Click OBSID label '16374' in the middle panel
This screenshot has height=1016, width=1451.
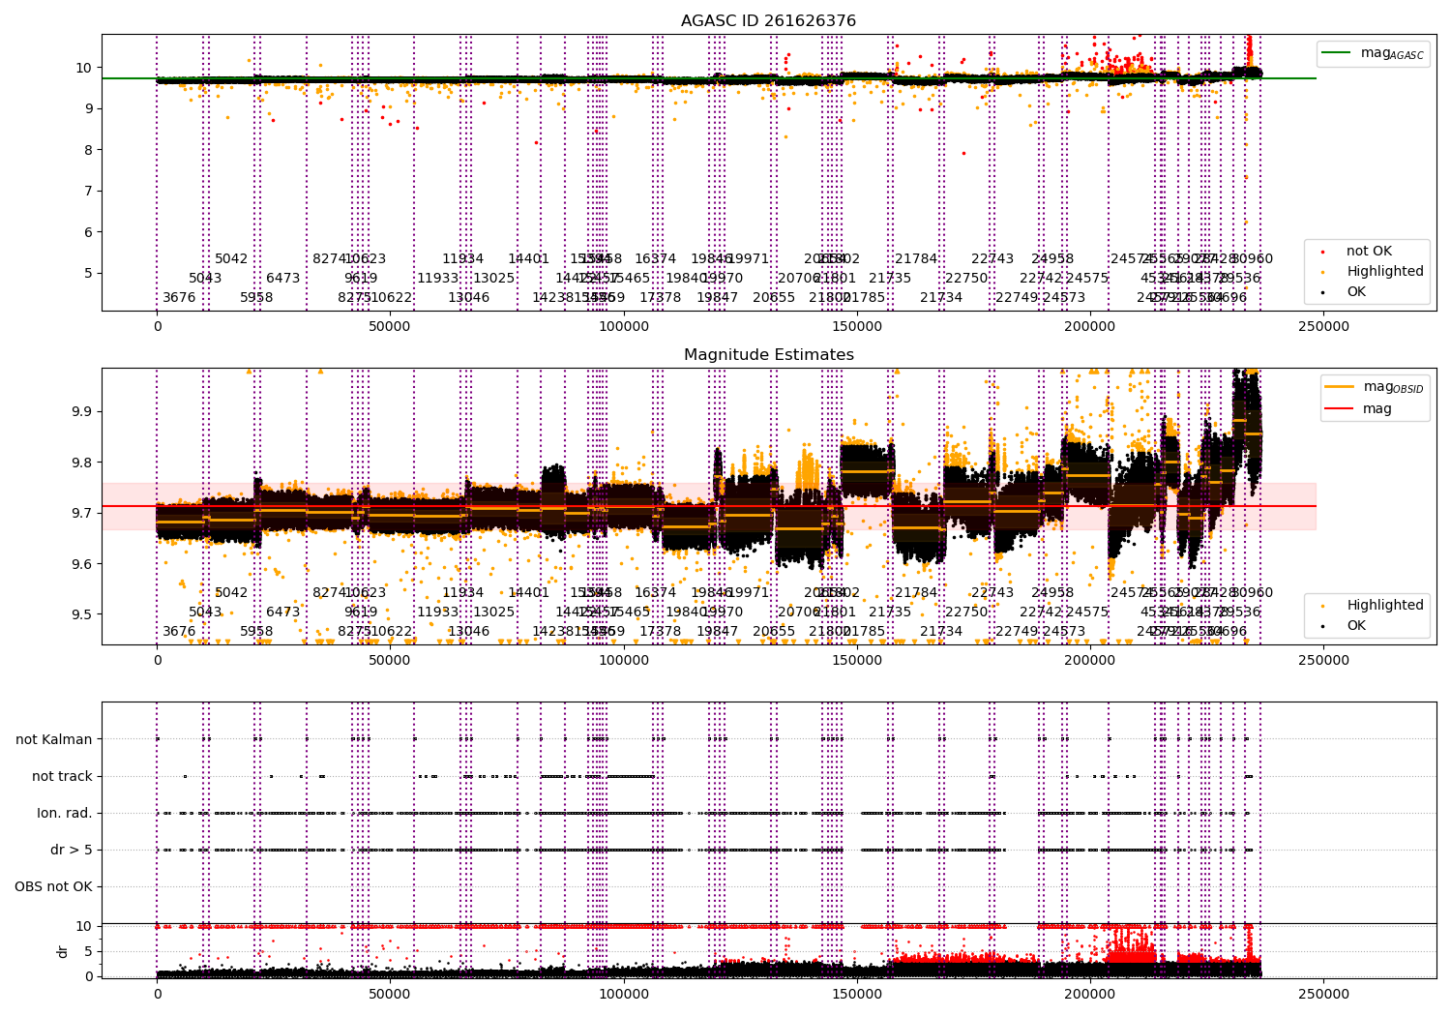coord(655,593)
